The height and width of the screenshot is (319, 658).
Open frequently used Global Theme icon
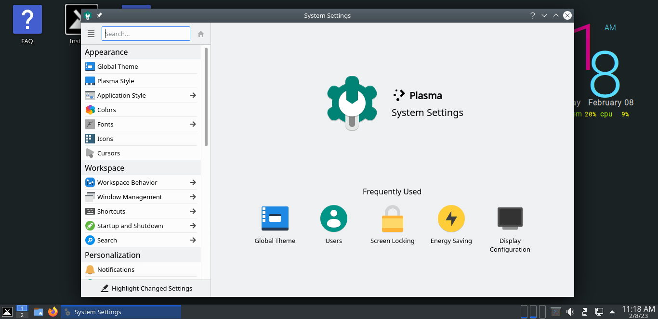coord(275,219)
